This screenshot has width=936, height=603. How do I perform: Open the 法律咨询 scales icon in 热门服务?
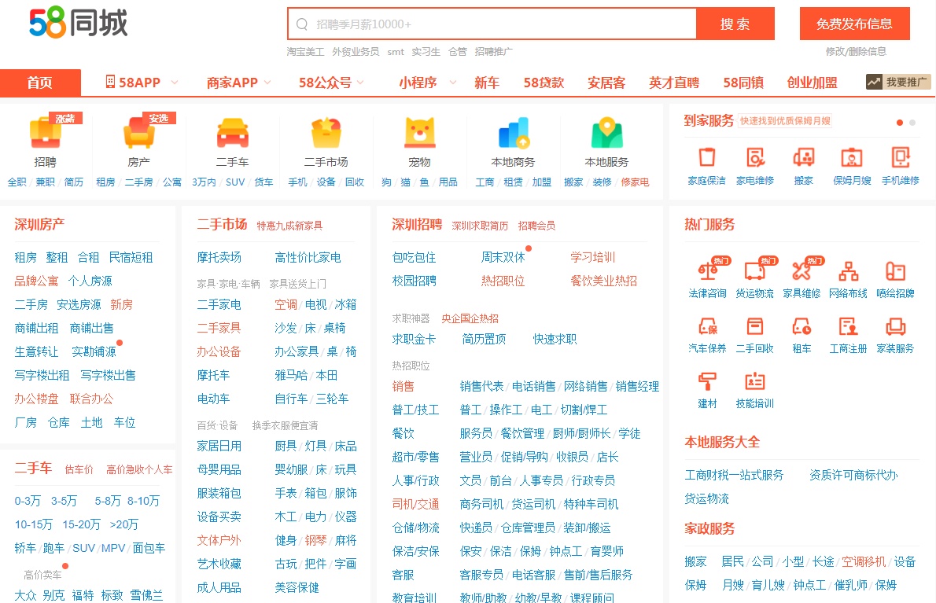(708, 270)
